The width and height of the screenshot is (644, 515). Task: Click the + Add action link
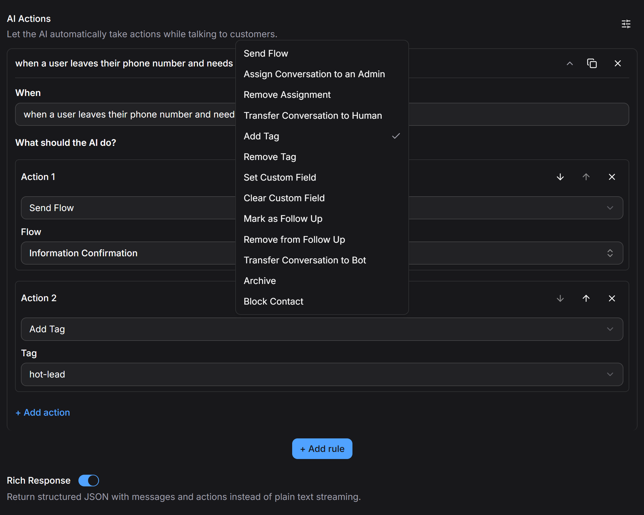pyautogui.click(x=43, y=412)
